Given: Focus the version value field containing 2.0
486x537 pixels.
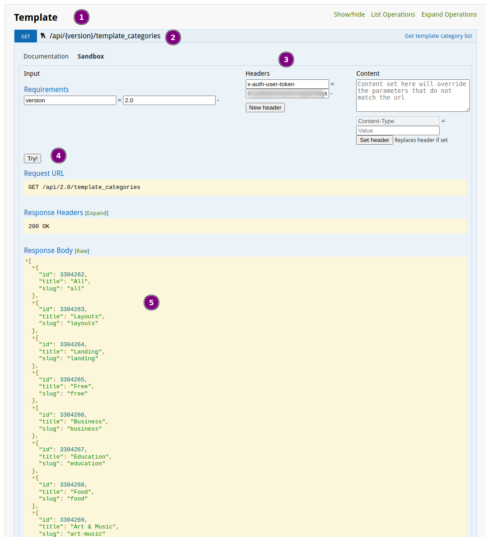Looking at the screenshot, I should point(169,101).
